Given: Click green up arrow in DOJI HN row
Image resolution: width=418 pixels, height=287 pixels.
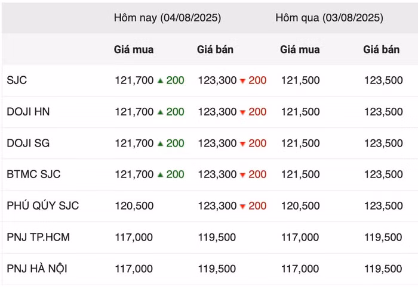Looking at the screenshot, I should click(x=160, y=112).
